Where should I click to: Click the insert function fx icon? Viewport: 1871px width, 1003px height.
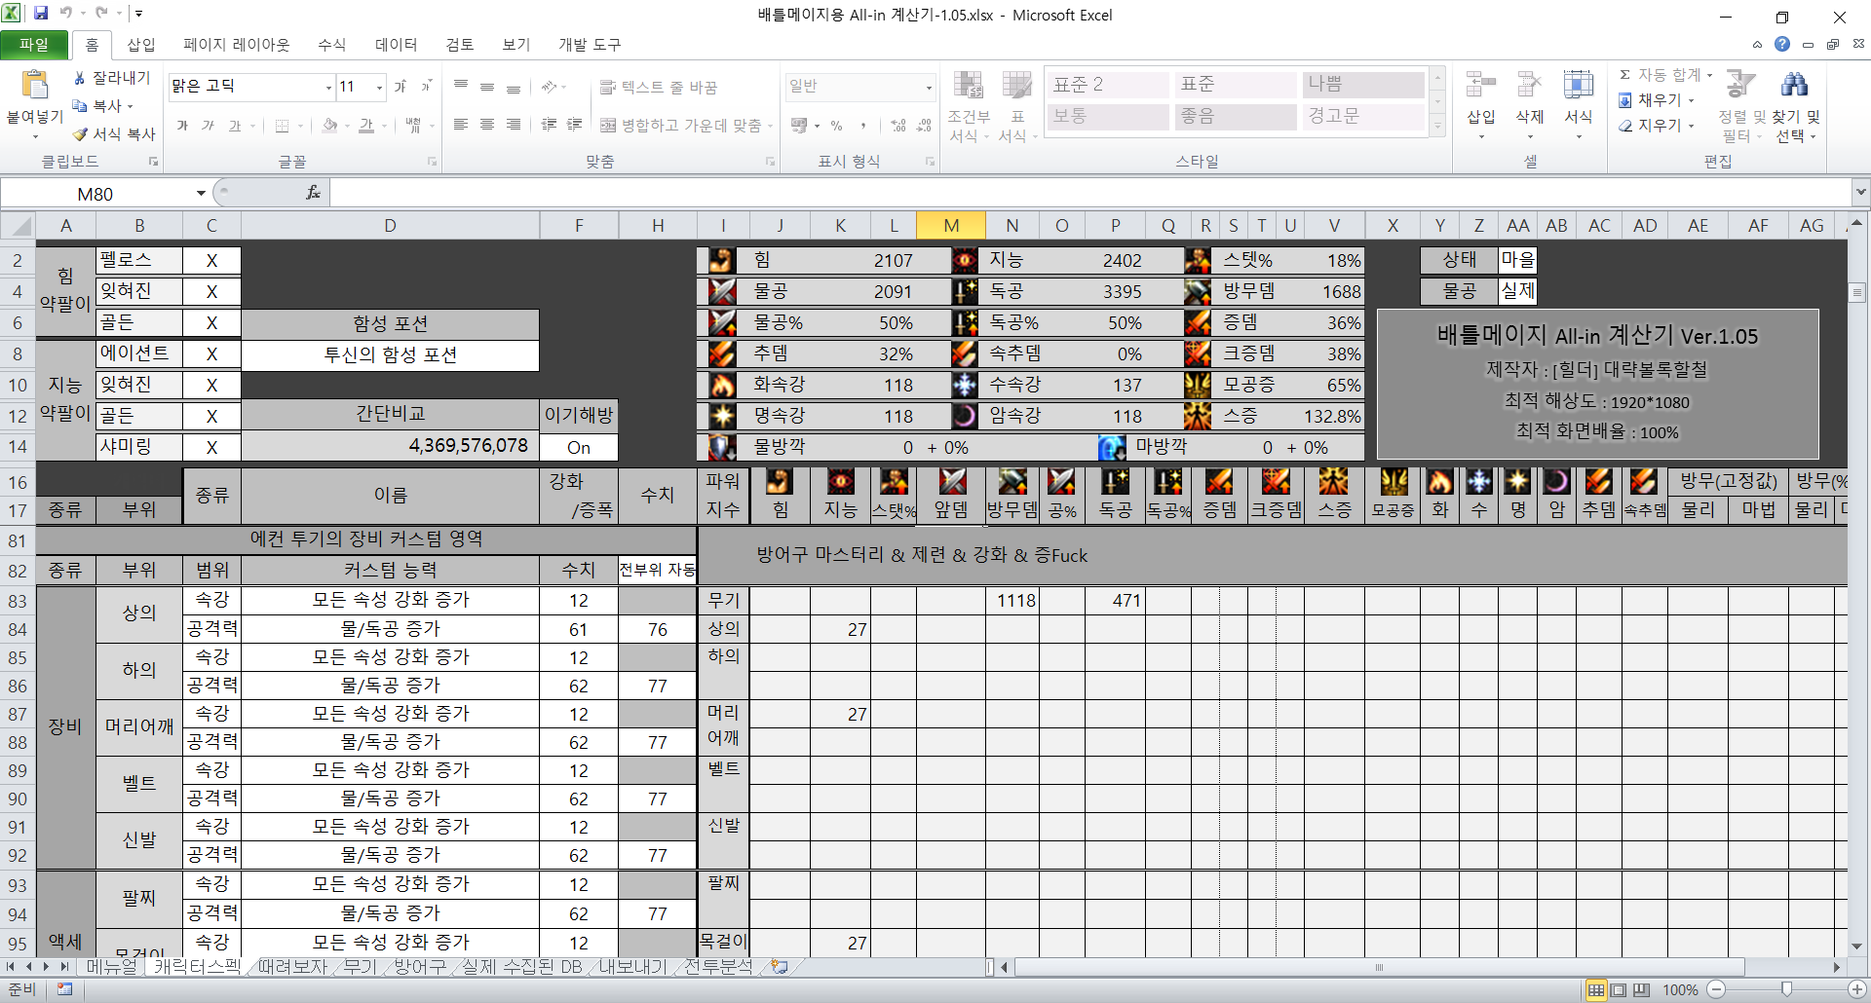313,193
